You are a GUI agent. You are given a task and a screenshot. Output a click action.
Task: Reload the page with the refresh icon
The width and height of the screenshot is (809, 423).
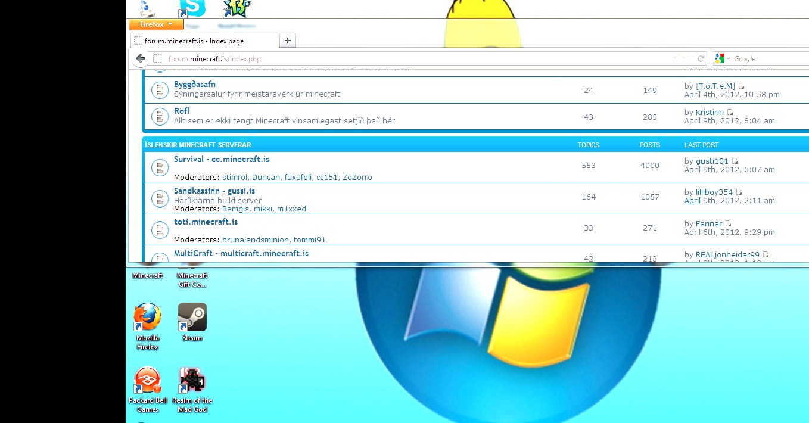[701, 58]
